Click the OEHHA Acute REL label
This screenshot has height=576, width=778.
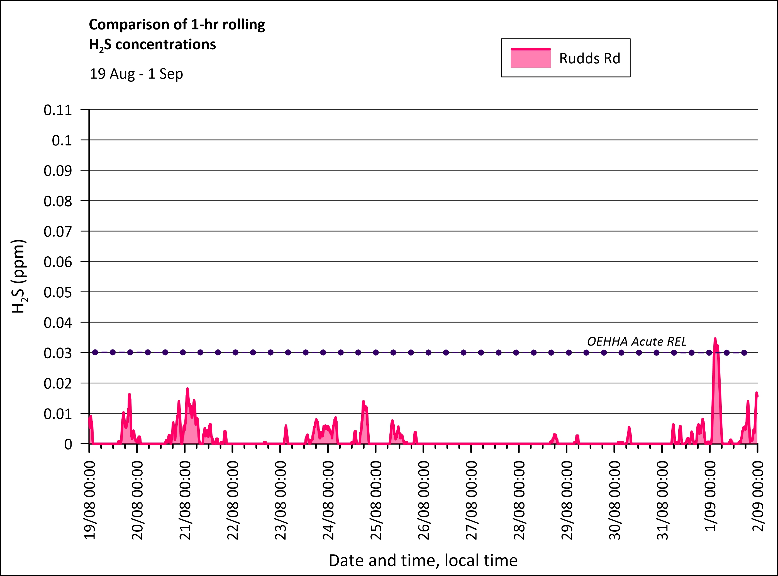636,341
